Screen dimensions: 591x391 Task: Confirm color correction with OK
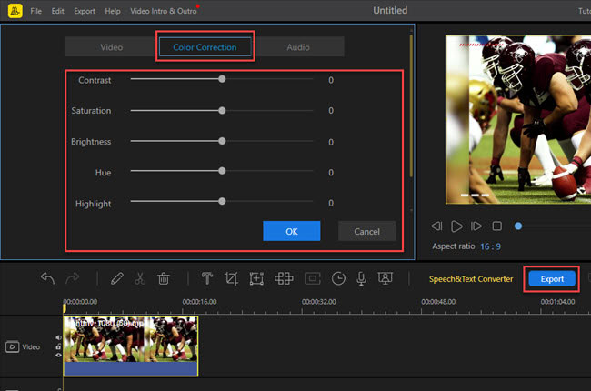click(291, 231)
